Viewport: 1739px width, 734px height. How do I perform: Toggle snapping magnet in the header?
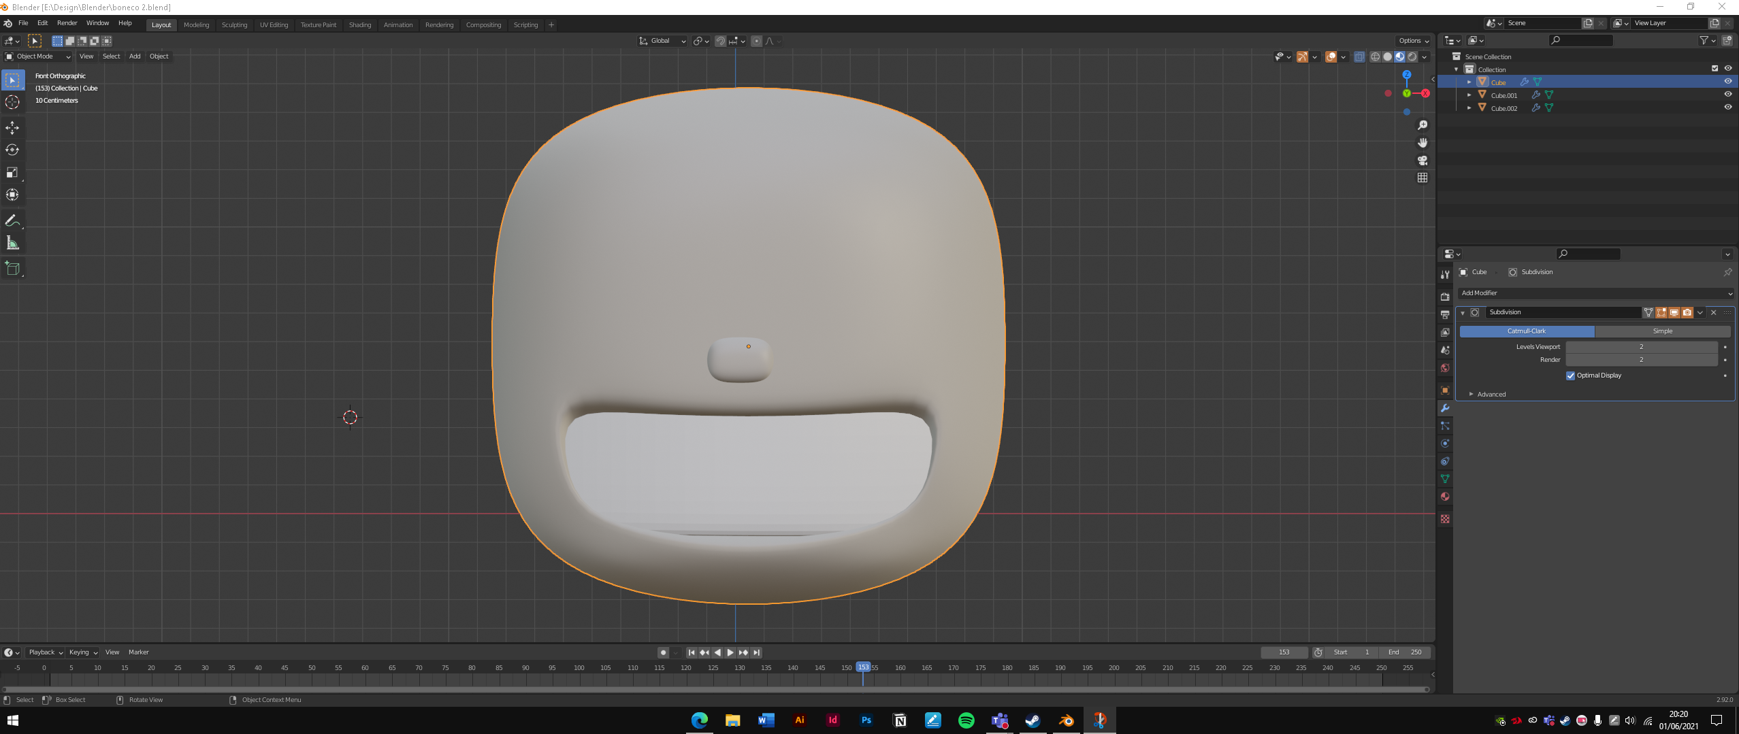point(721,41)
